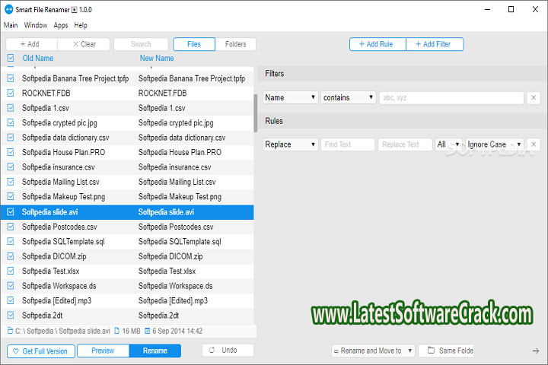Image resolution: width=548 pixels, height=365 pixels.
Task: Click the file list vertical scrollbar thumb
Action: (256, 113)
